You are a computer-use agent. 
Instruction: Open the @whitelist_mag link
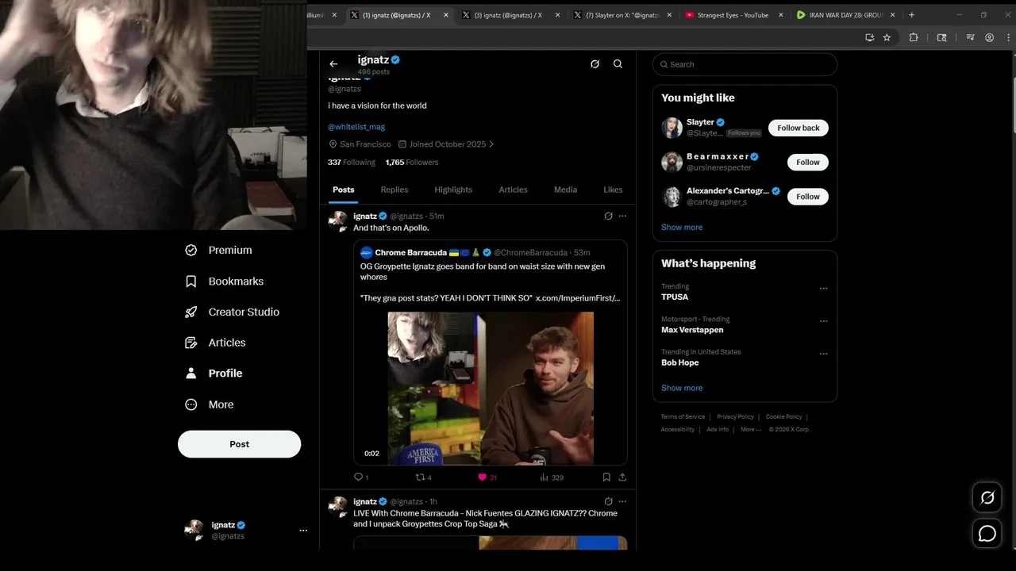pyautogui.click(x=356, y=127)
